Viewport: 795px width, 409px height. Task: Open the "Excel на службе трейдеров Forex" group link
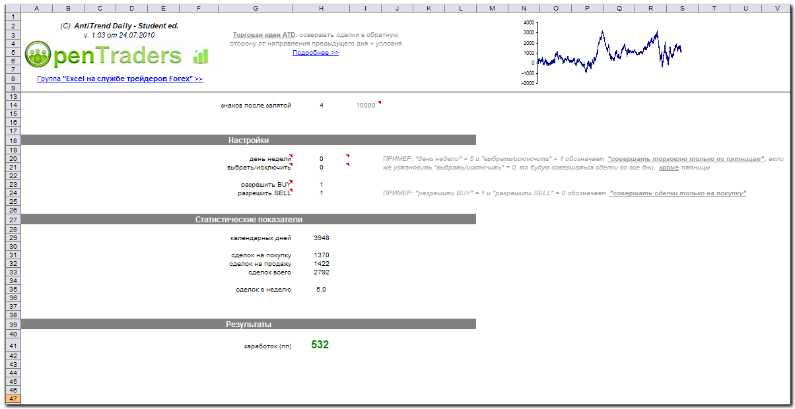120,79
